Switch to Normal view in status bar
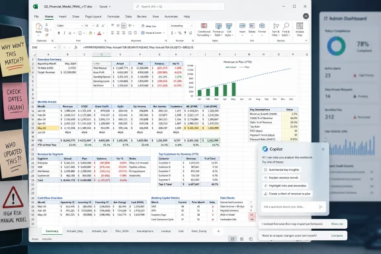Image resolution: width=381 pixels, height=254 pixels. pos(233,239)
